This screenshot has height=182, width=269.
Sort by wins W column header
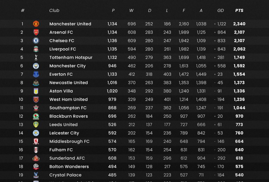(x=131, y=10)
